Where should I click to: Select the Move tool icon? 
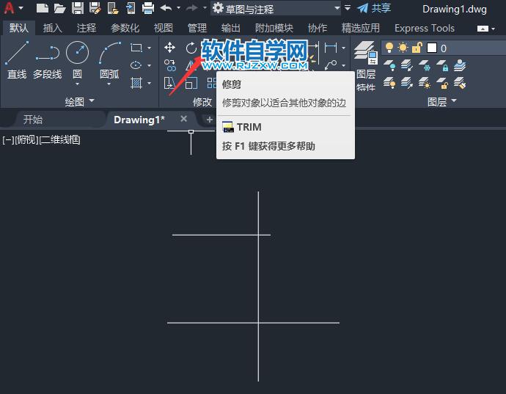169,48
